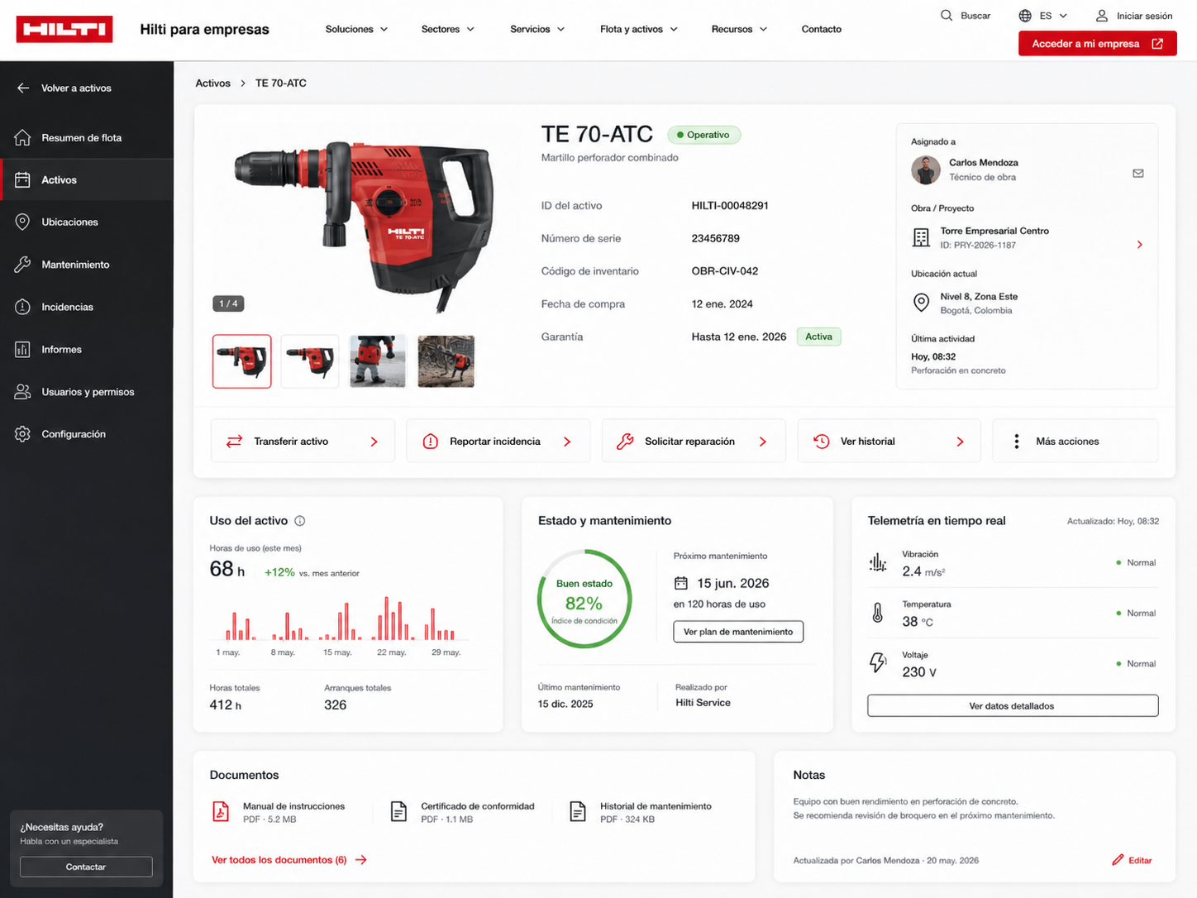Expand the Servicios dropdown menu
This screenshot has height=898, width=1197.
tap(537, 29)
